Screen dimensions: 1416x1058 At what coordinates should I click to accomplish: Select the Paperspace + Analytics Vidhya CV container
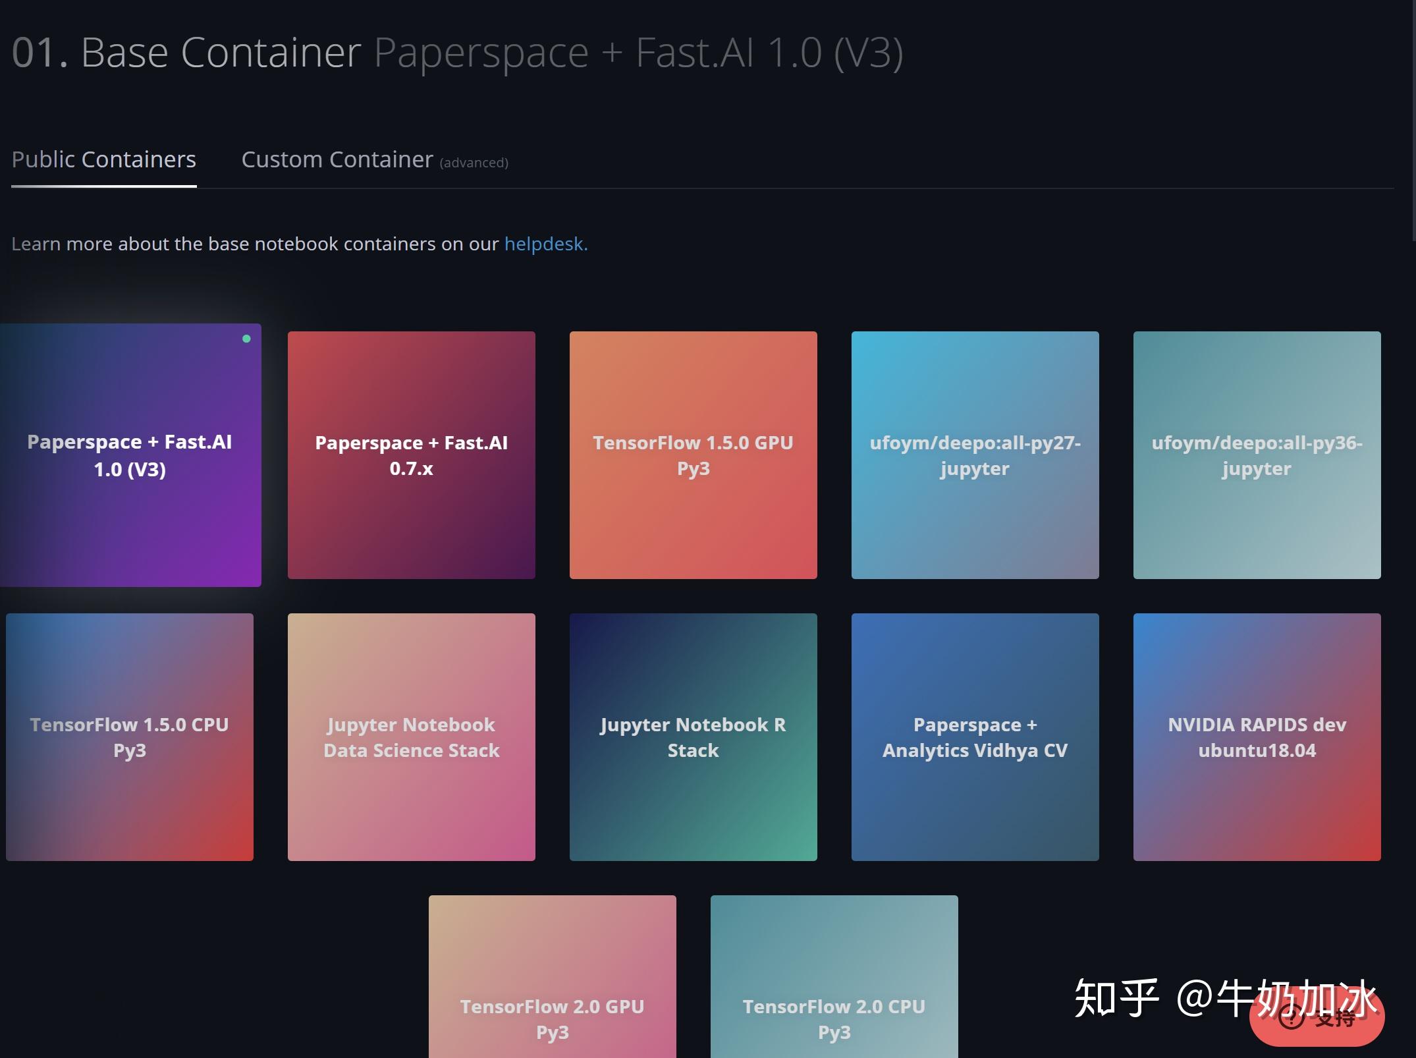pos(974,737)
